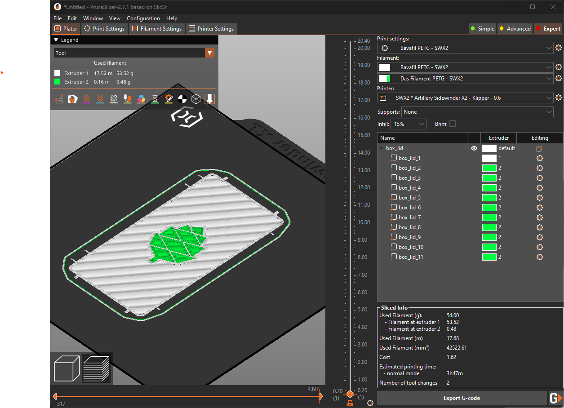Viewport: 564px width, 408px height.
Task: Switch to Print Settings tab
Action: 104,28
